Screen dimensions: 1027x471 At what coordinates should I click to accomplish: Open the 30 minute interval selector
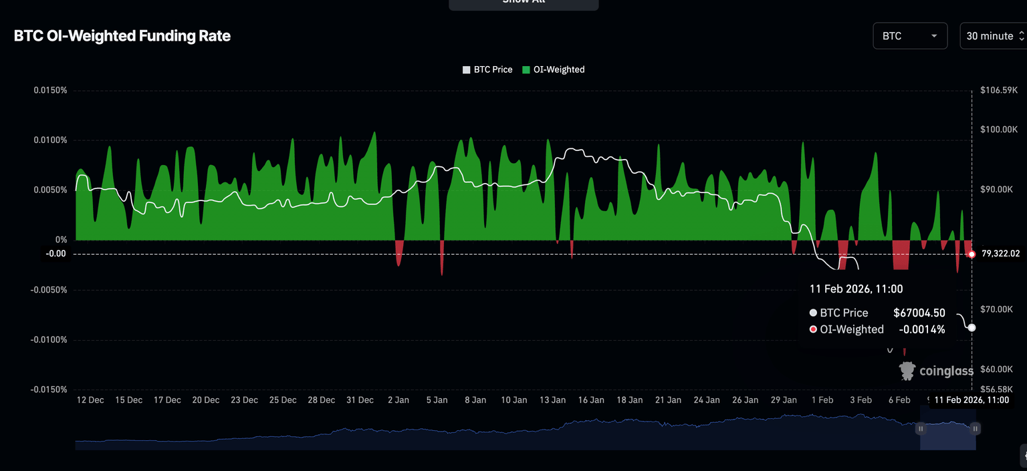(x=994, y=36)
